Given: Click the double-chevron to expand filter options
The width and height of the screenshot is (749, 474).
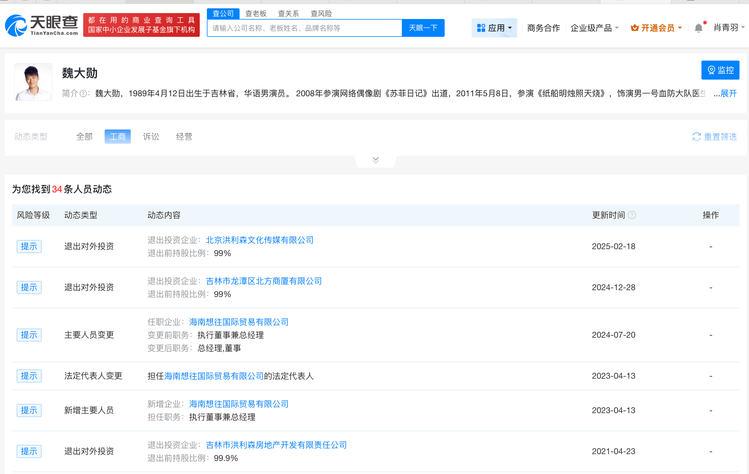Looking at the screenshot, I should (x=375, y=160).
